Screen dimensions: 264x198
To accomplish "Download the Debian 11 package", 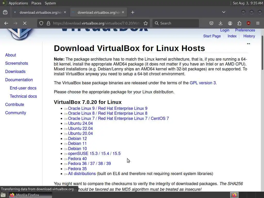I will tap(77, 143).
